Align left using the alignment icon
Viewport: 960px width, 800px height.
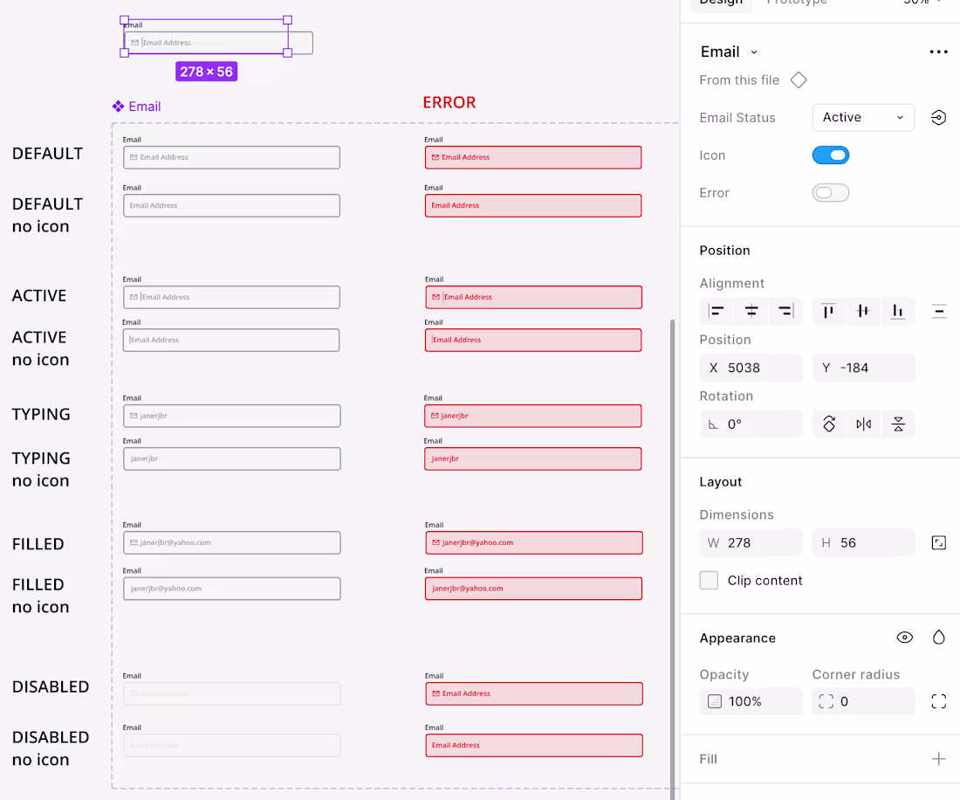point(717,311)
